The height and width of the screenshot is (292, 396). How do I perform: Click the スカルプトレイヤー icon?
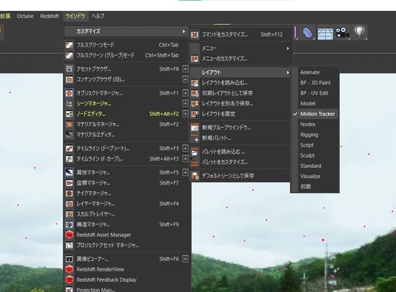click(69, 214)
